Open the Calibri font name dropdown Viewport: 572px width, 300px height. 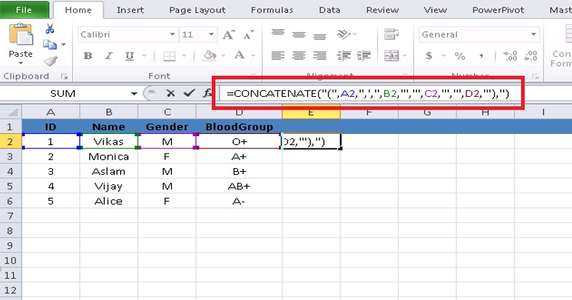coord(172,34)
